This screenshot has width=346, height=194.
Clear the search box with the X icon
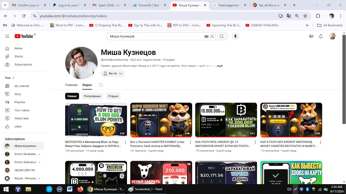coord(212,36)
